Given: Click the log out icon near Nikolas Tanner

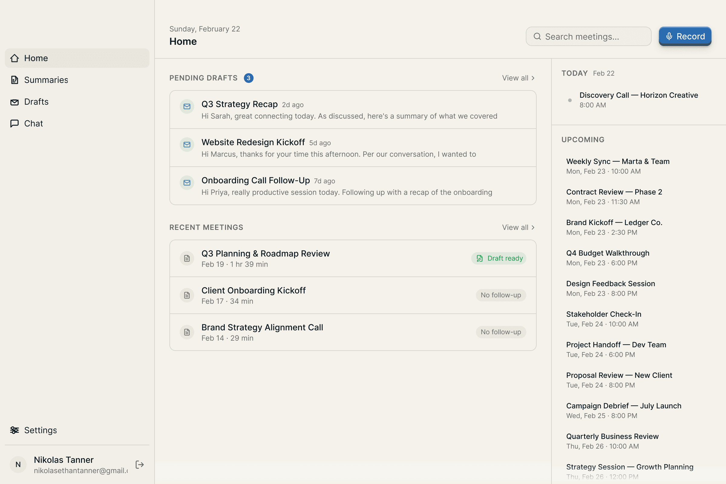Looking at the screenshot, I should click(x=139, y=465).
